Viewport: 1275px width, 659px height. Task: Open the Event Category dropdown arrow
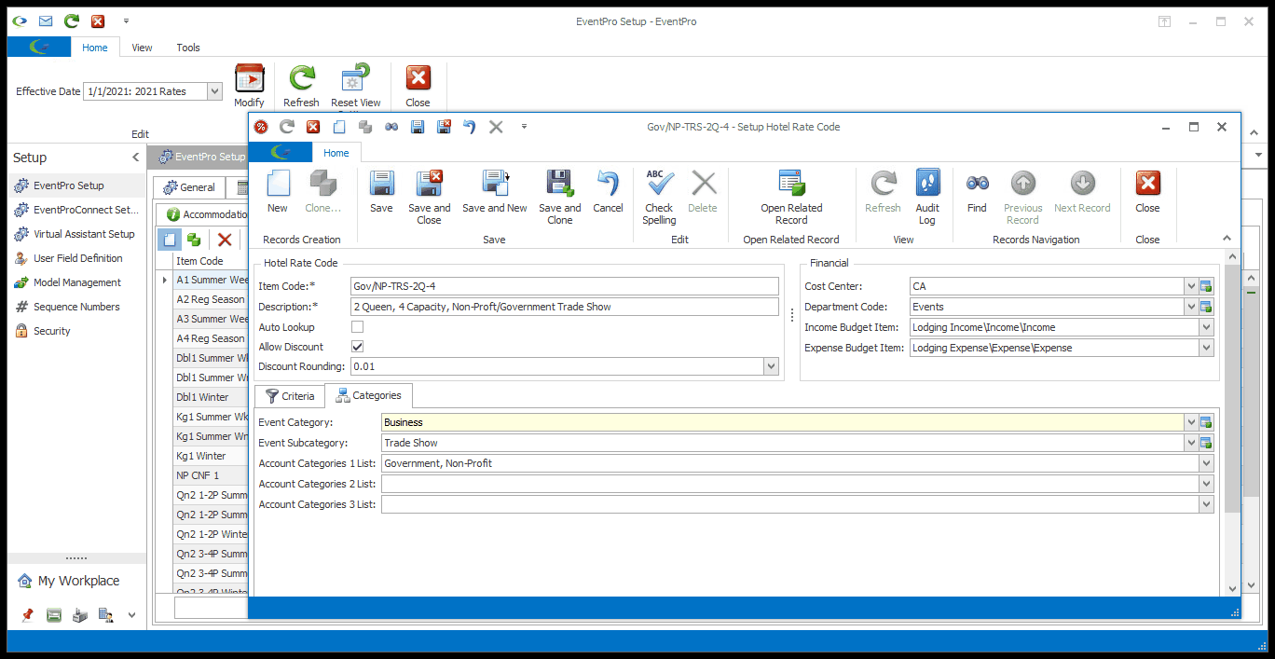(1191, 422)
